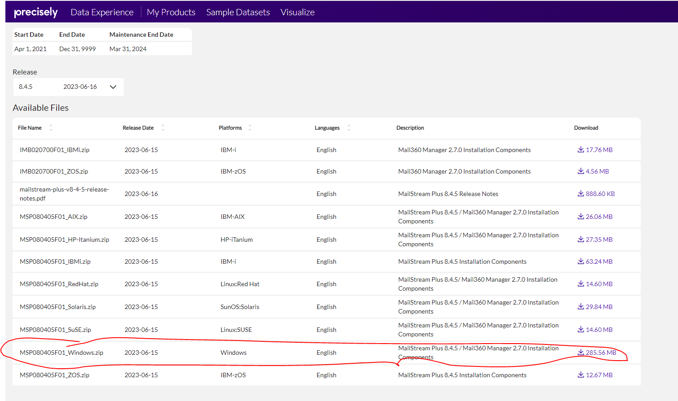Click the download icon for IMB020700F01_IBMi.zip

pyautogui.click(x=581, y=149)
